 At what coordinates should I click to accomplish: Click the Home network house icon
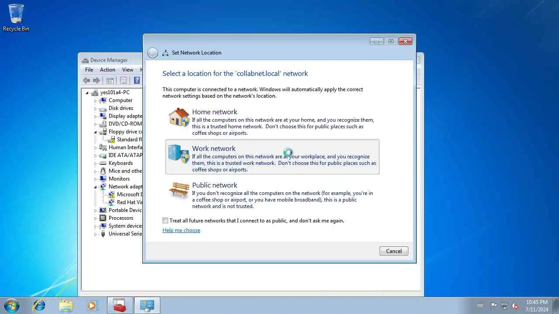[x=179, y=117]
